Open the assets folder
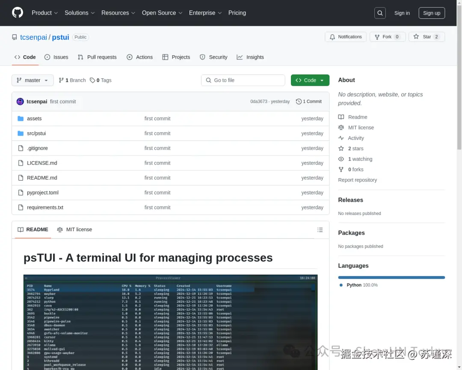Viewport: 462px width, 370px height. pyautogui.click(x=34, y=118)
